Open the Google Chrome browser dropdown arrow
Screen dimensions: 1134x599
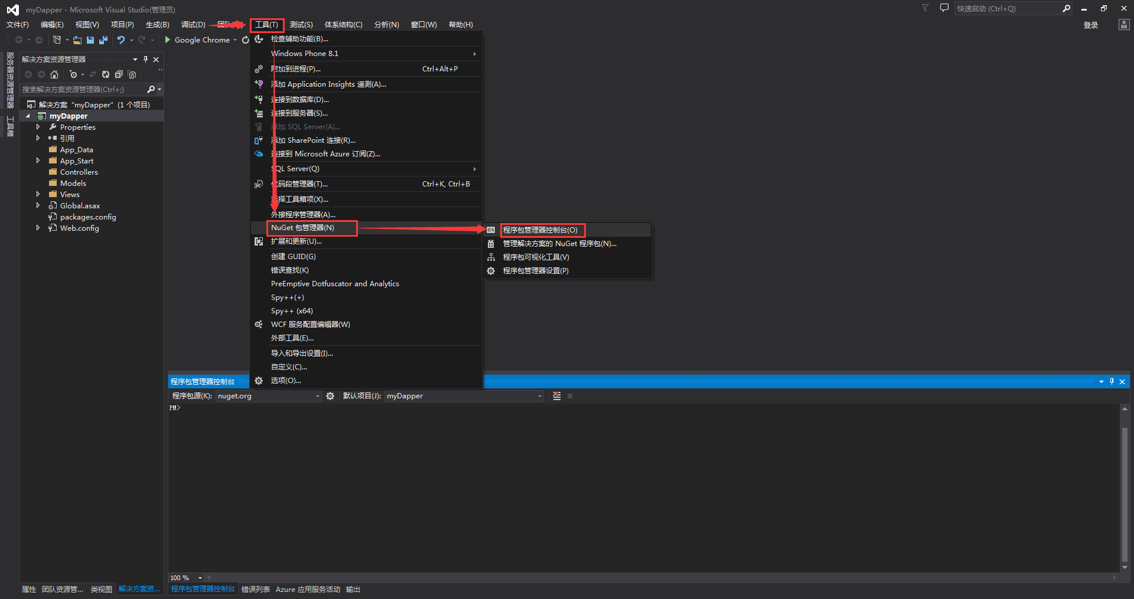click(x=235, y=40)
